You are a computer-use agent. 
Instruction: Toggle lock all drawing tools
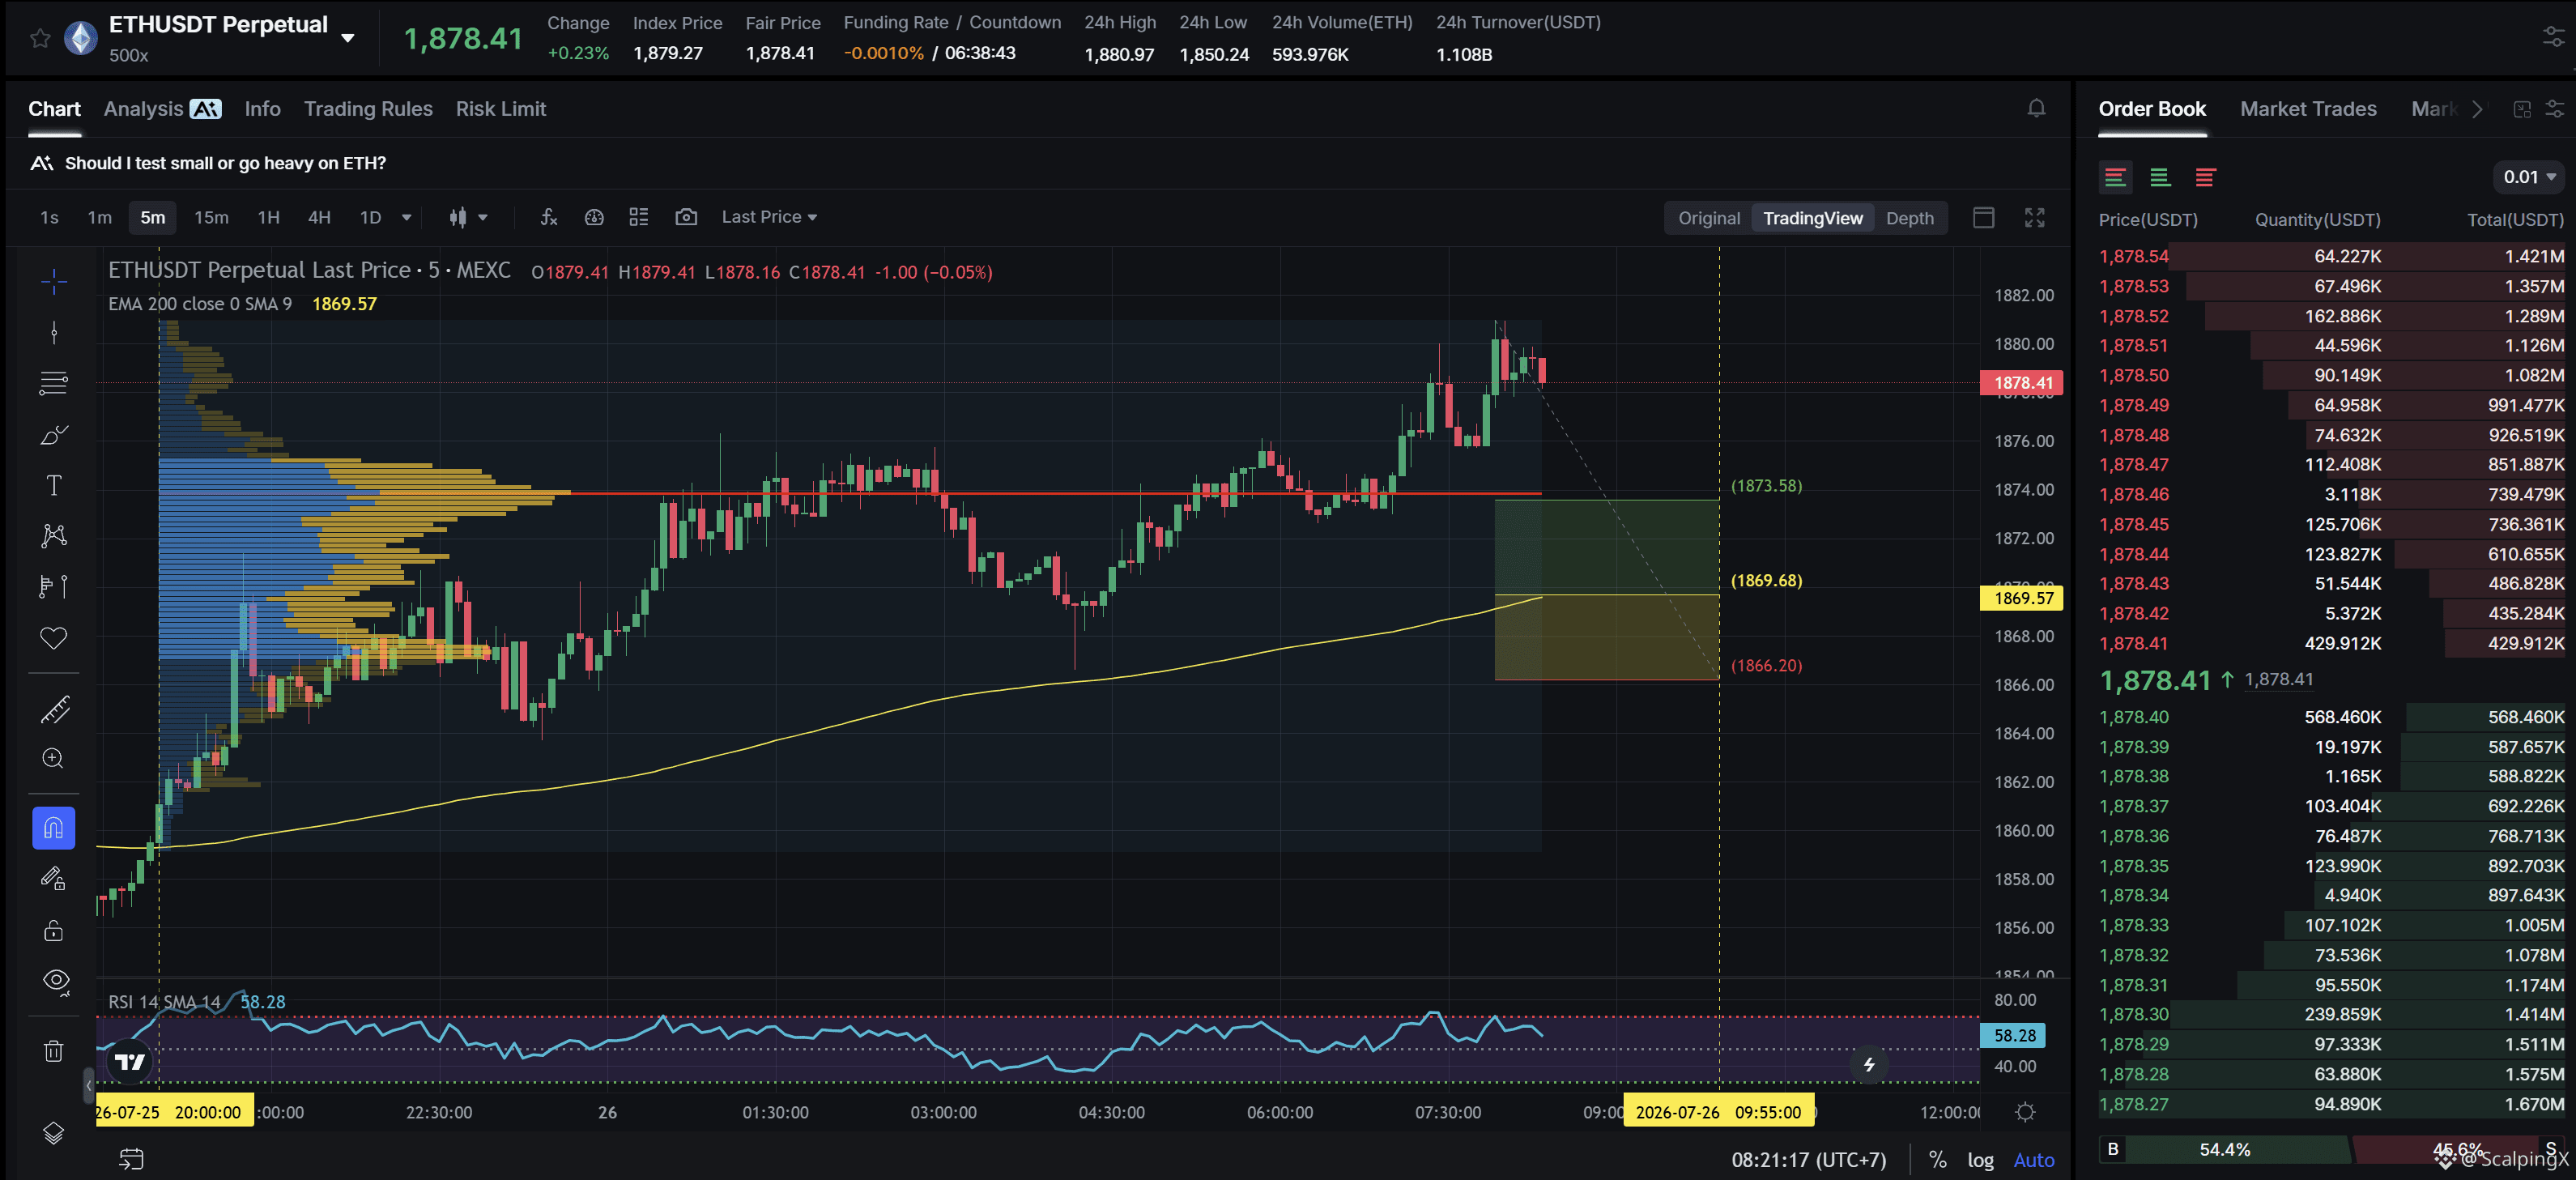click(x=54, y=930)
